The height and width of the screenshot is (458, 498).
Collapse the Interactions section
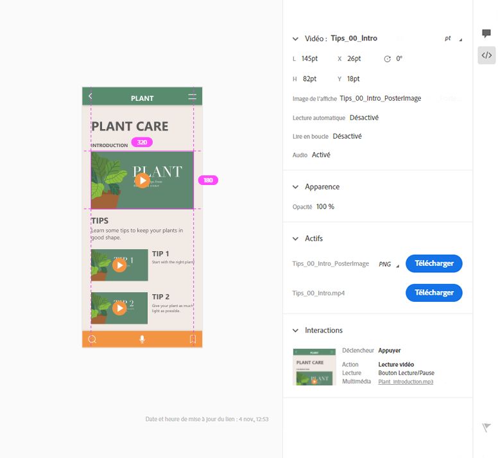[295, 331]
